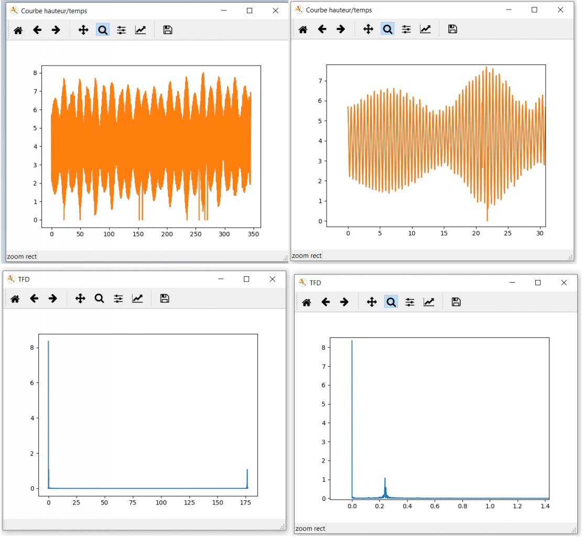Minimize the top-right Courbe hauteur/temps window
583x537 pixels.
tap(509, 10)
